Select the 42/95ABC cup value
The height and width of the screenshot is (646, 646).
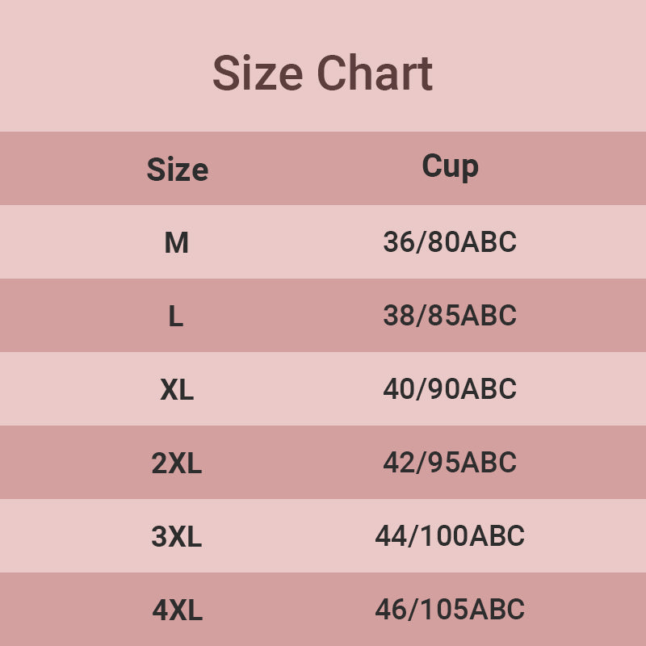pos(450,463)
